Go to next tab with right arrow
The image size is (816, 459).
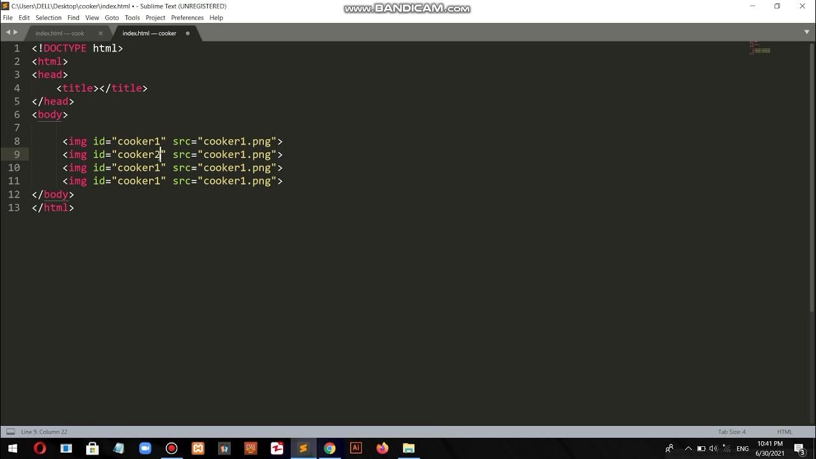point(15,32)
